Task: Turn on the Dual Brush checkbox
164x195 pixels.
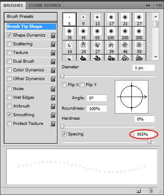Action: 9,61
